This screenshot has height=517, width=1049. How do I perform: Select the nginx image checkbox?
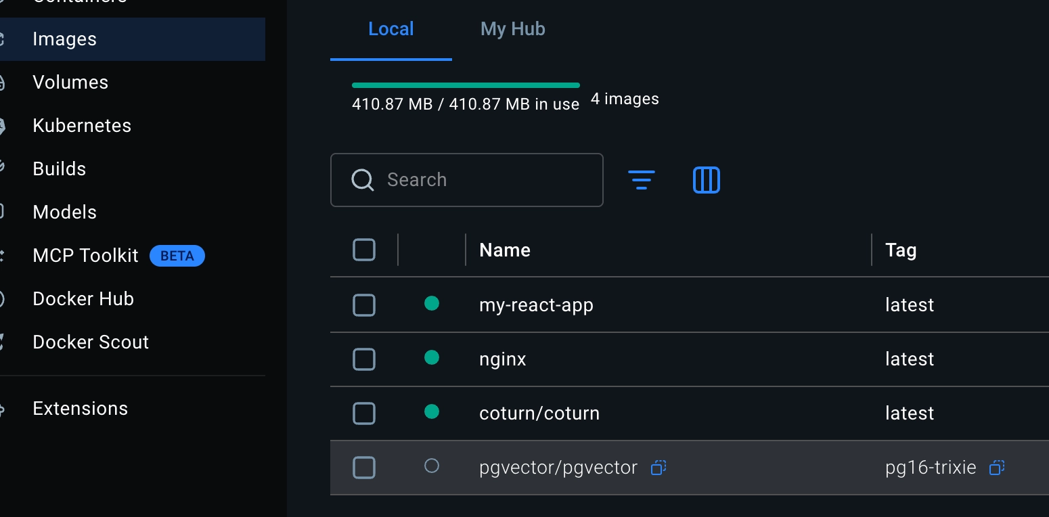(364, 359)
